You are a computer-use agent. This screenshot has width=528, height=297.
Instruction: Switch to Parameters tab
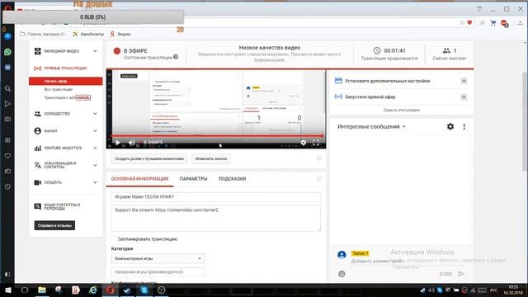(x=193, y=179)
